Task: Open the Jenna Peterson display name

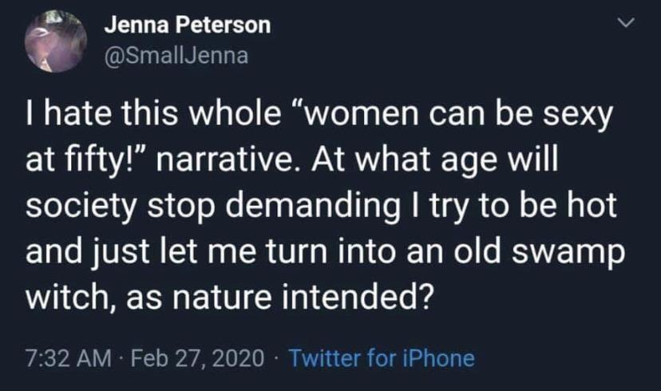Action: [x=188, y=26]
